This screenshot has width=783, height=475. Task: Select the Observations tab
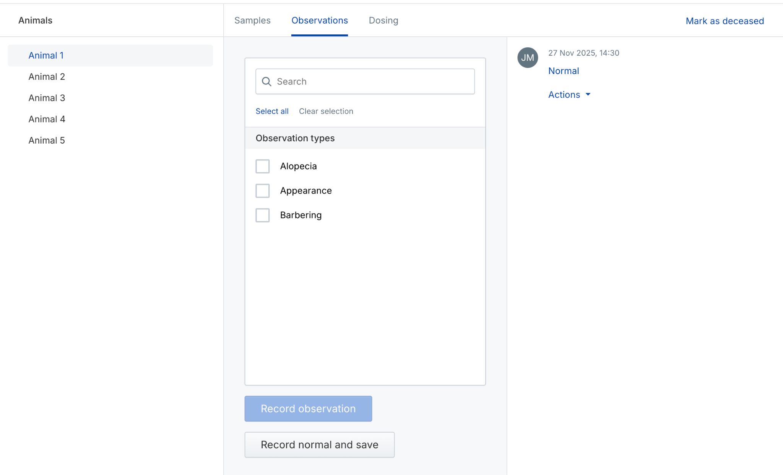320,20
